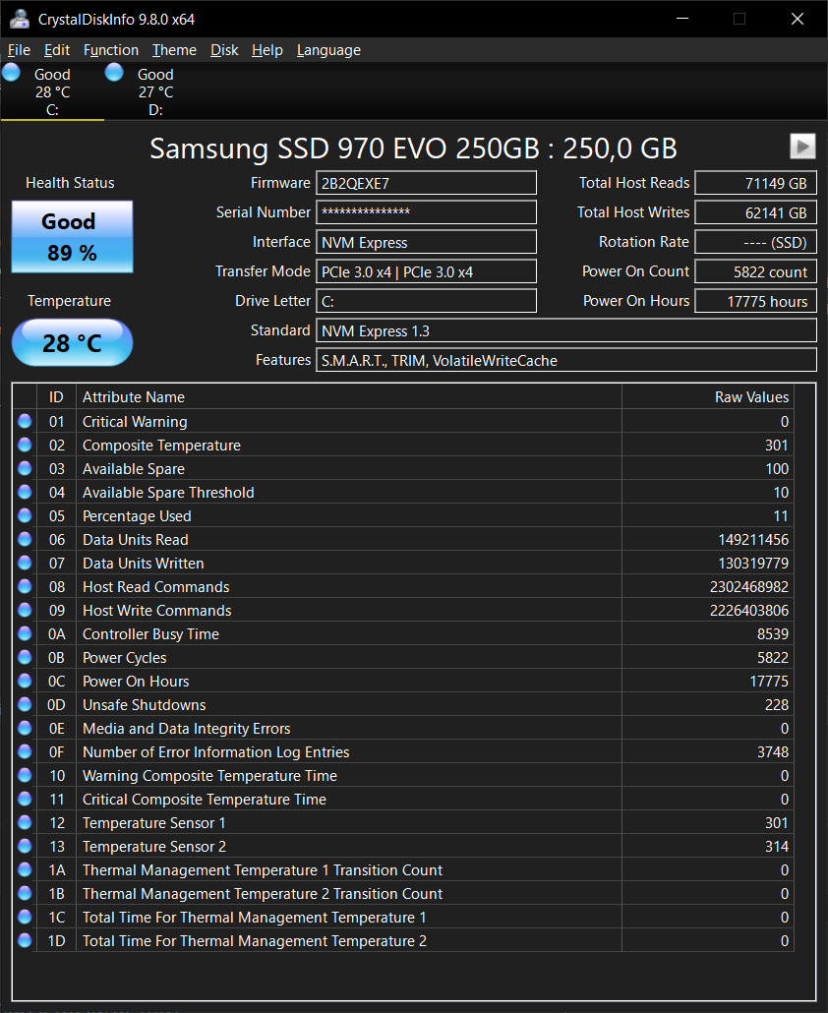Click the CrystalDiskInfo app icon in title bar

pos(20,19)
